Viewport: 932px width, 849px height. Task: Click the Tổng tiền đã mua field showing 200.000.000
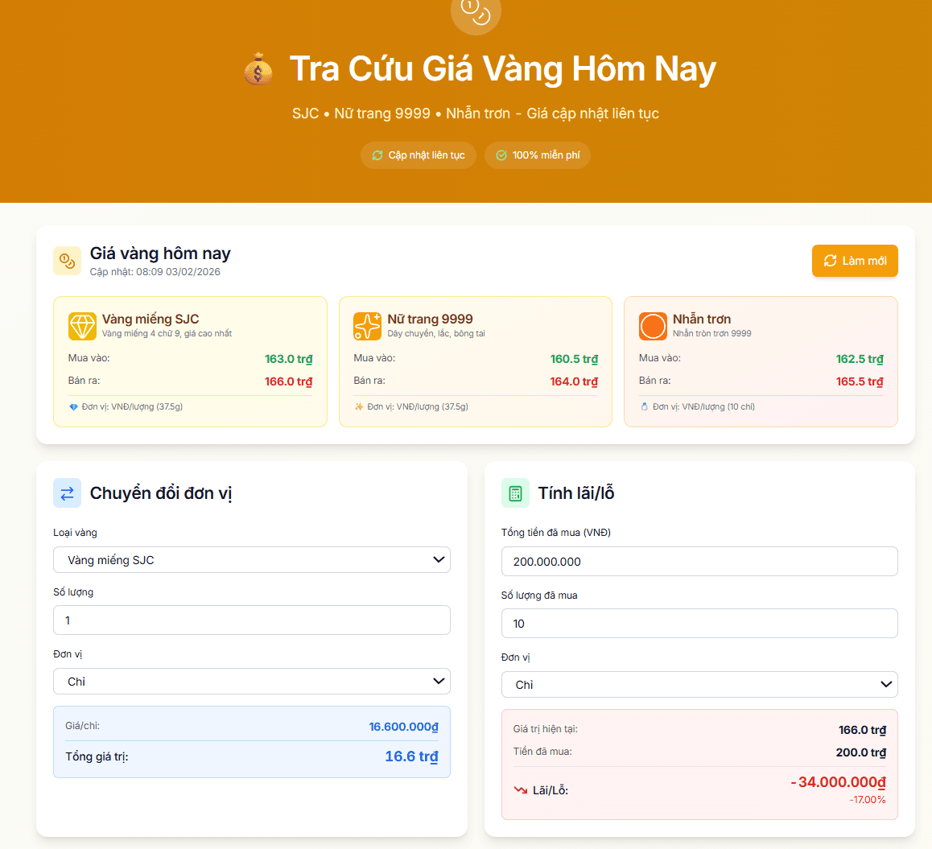point(699,561)
